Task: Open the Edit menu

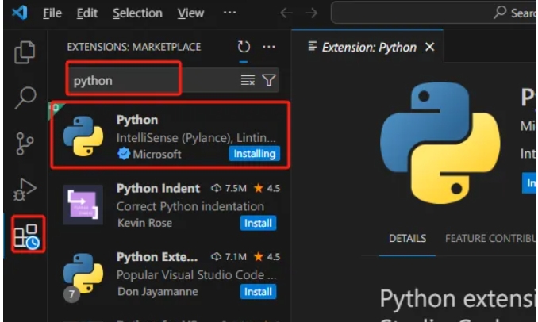Action: tap(87, 13)
